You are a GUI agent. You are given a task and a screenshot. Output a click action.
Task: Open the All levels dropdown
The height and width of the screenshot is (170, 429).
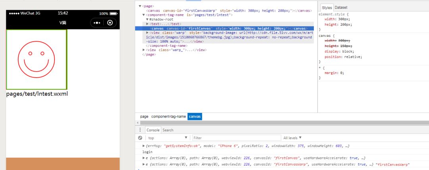click(x=292, y=138)
